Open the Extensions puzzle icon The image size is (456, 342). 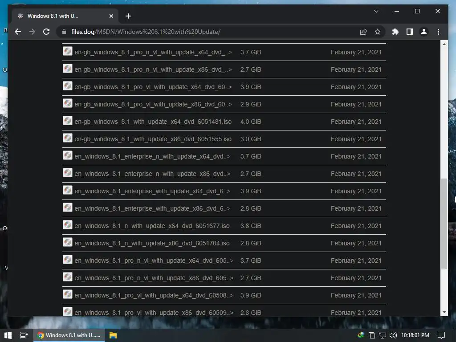(395, 32)
